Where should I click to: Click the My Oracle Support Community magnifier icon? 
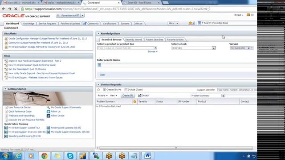(x=49, y=108)
